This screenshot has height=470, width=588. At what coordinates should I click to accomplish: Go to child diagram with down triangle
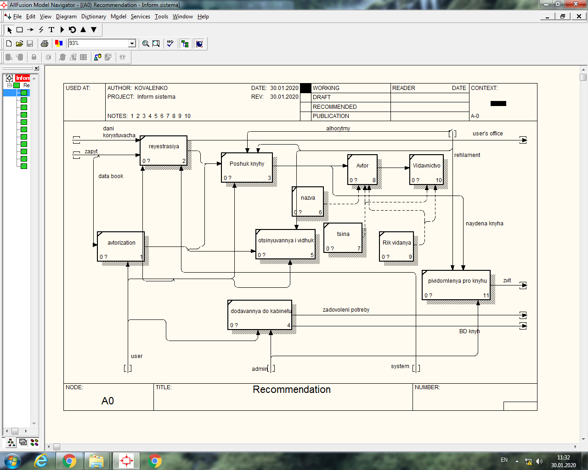pos(94,30)
